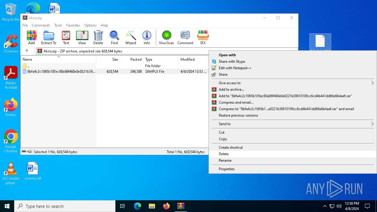Select Add to "8bfa4c2c...rar" entry
This screenshot has width=377, height=212.
pos(292,96)
